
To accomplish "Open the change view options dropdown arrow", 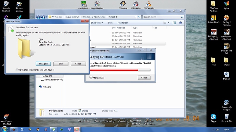I will click(x=168, y=23).
